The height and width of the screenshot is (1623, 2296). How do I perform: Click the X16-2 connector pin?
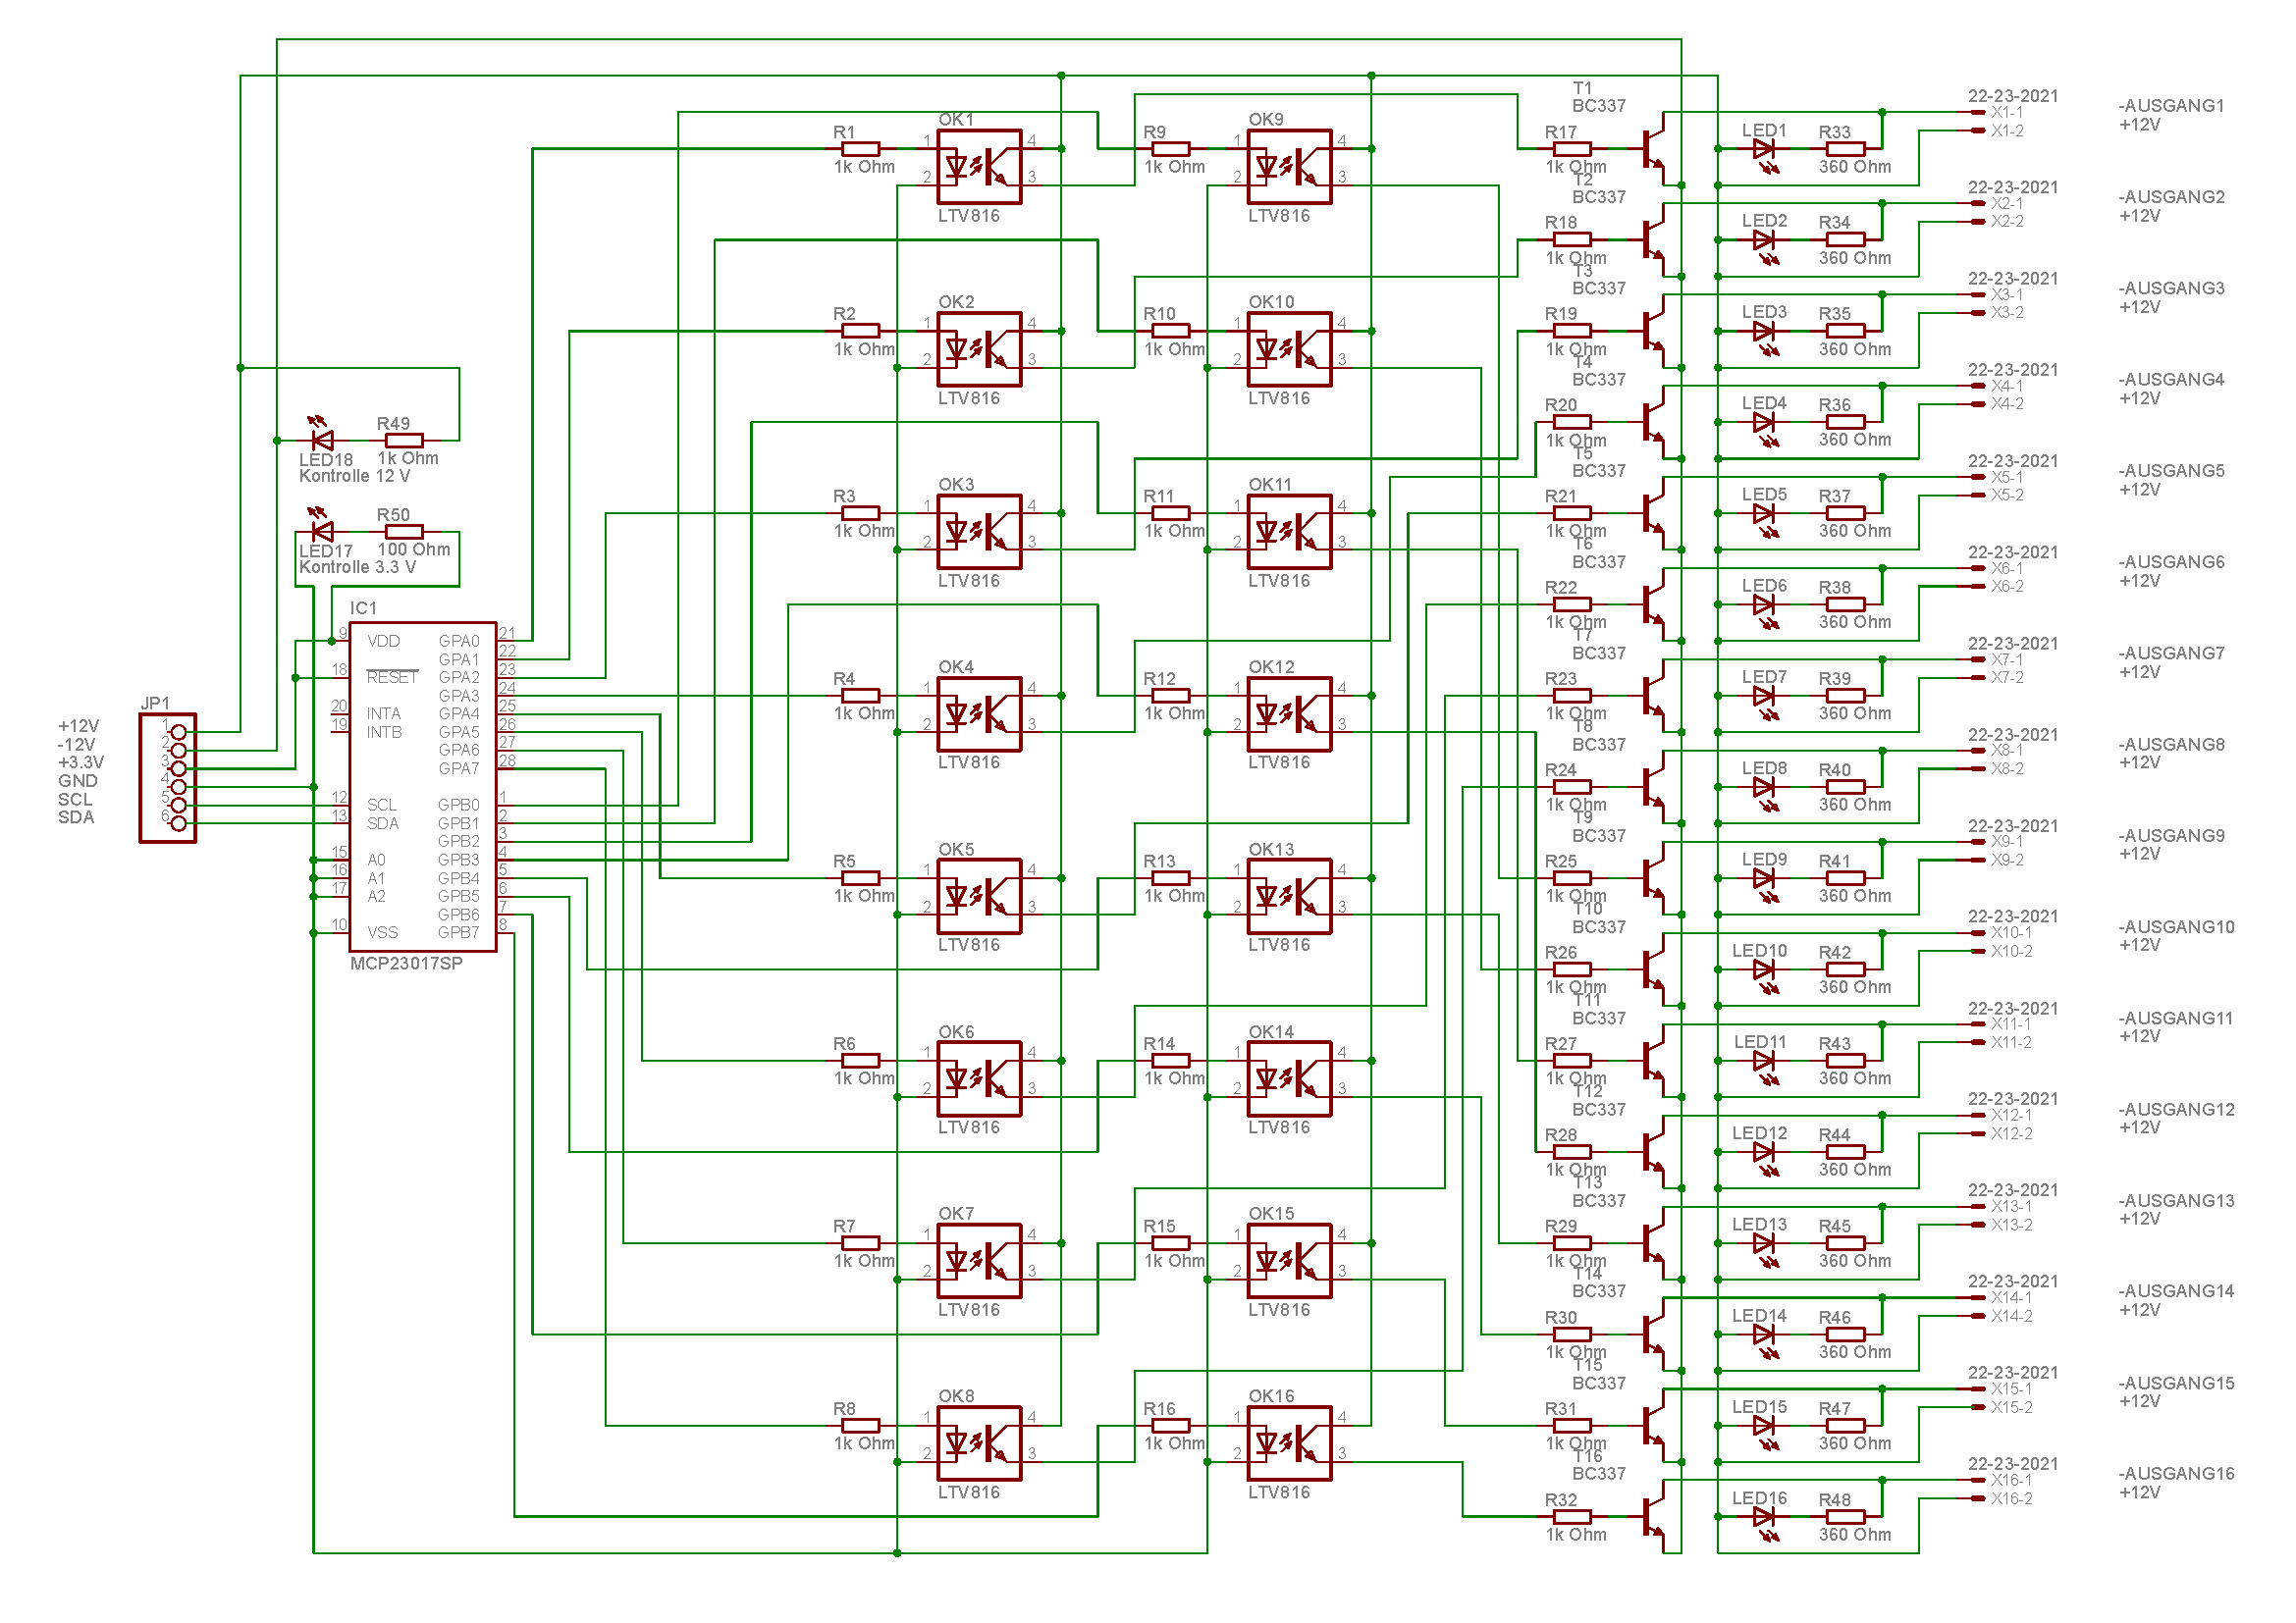coord(1977,1499)
